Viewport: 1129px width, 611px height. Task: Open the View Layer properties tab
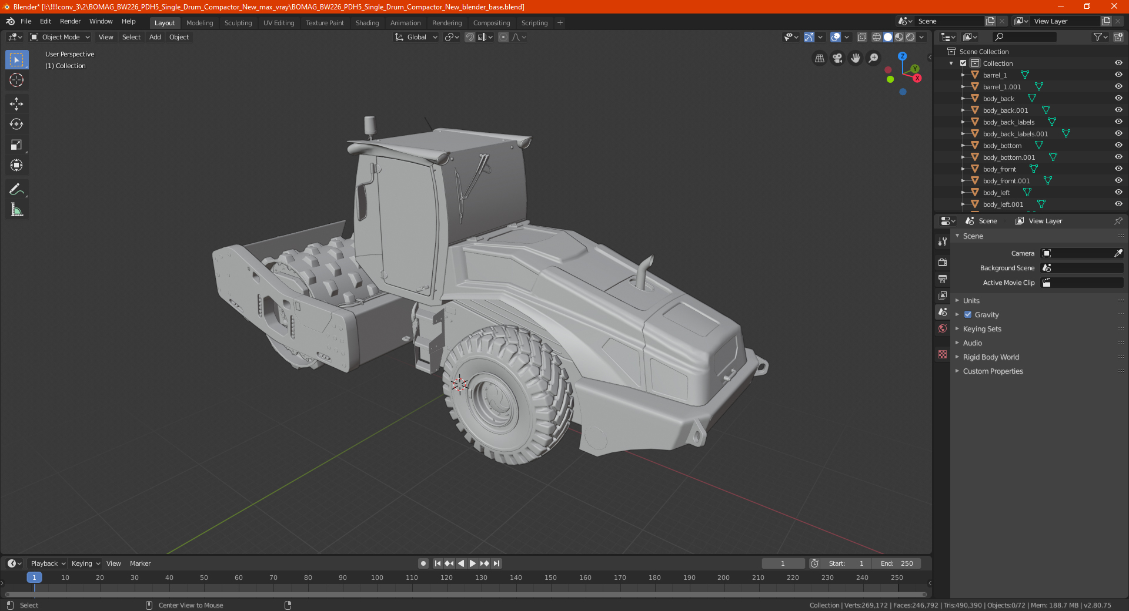tap(943, 295)
